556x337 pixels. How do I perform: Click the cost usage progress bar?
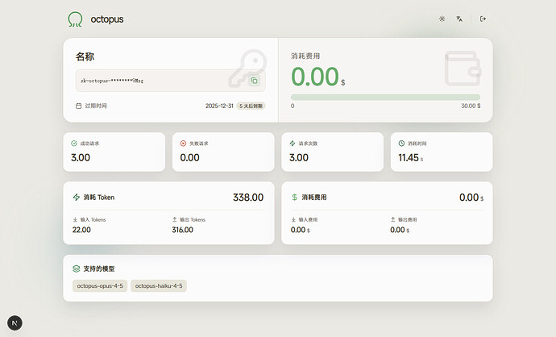point(385,98)
